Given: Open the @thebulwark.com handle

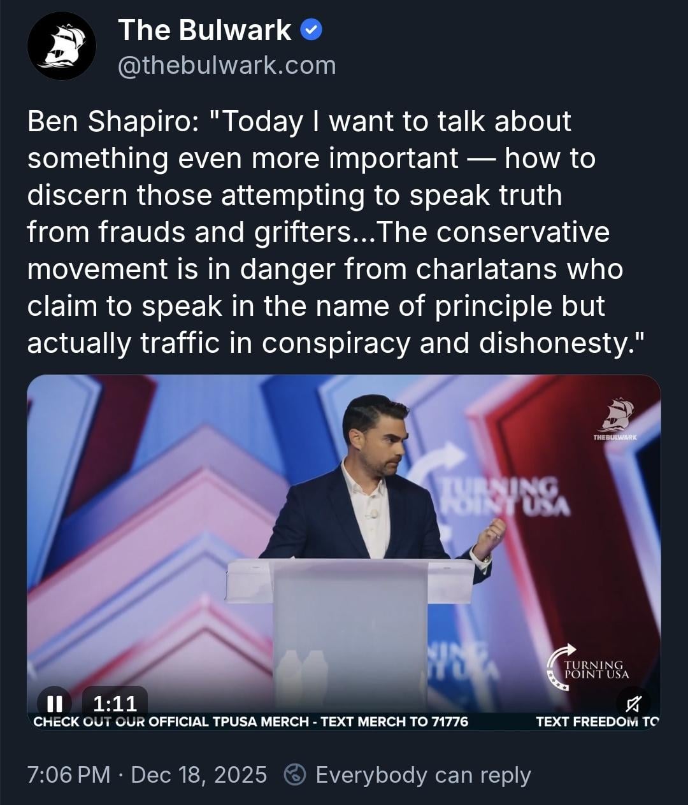Looking at the screenshot, I should pos(227,65).
